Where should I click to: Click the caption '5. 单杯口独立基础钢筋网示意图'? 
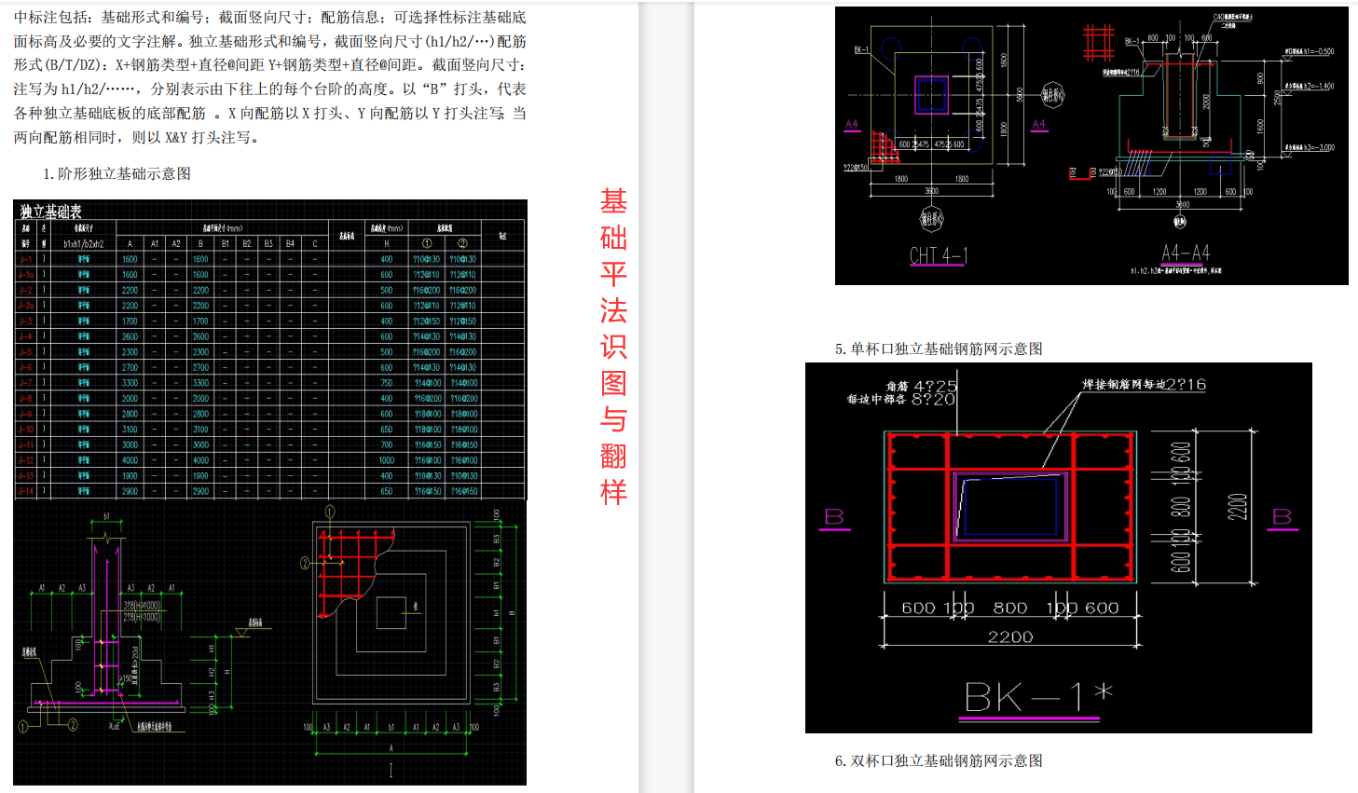click(x=939, y=349)
